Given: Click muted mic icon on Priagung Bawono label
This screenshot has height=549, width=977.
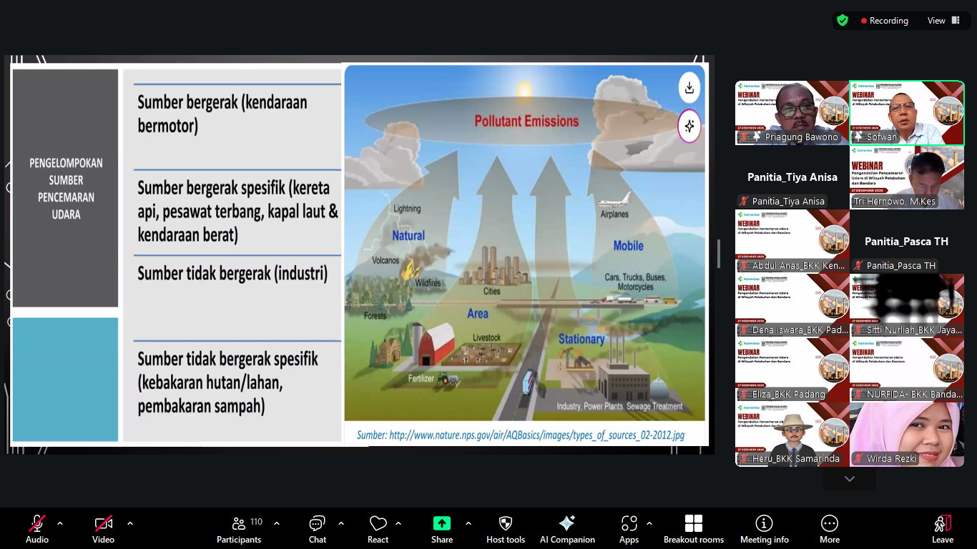Looking at the screenshot, I should [x=744, y=137].
